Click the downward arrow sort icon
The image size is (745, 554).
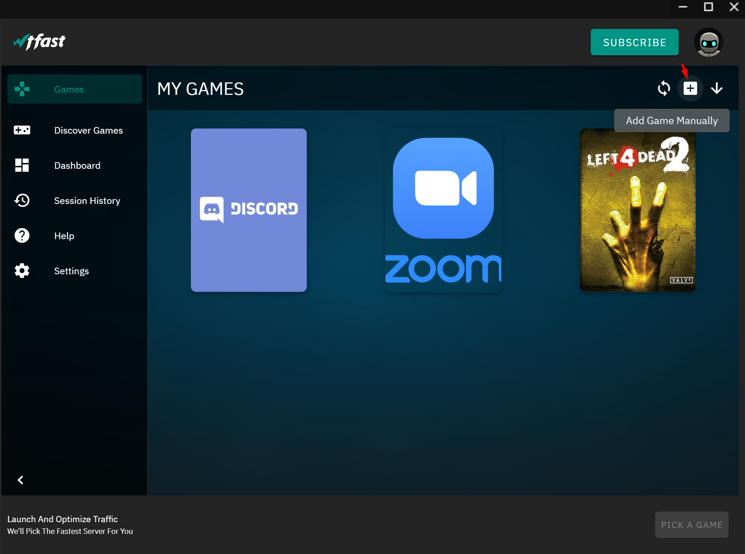click(716, 89)
